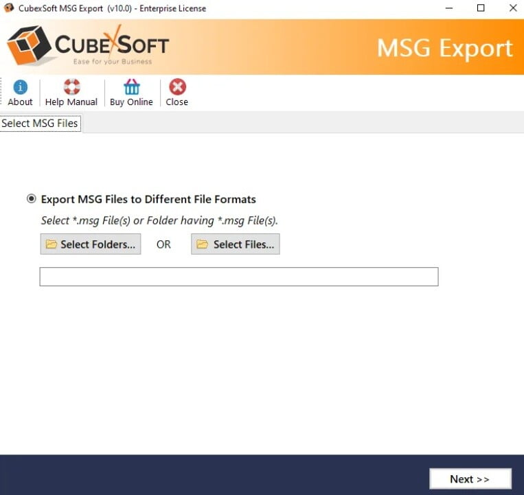Screen dimensions: 524x495
Task: Maximize the MSG Export window
Action: pos(481,8)
